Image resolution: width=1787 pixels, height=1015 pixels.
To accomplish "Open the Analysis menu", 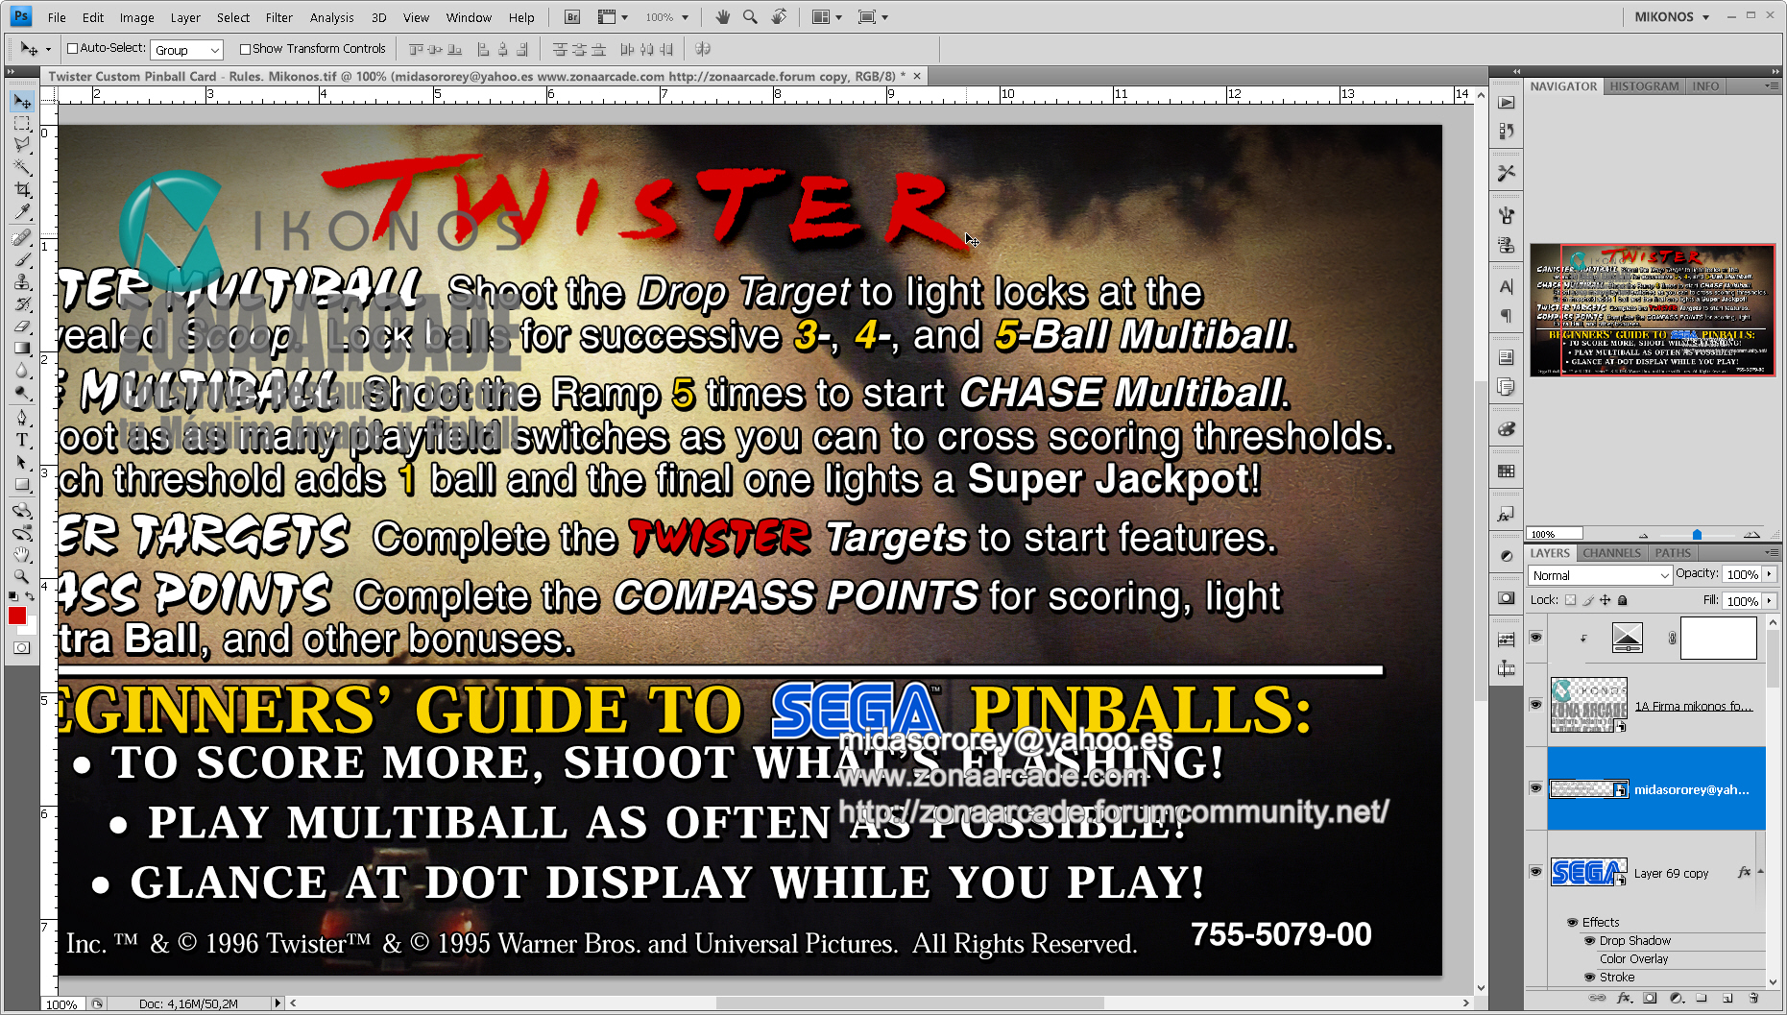I will click(x=331, y=17).
